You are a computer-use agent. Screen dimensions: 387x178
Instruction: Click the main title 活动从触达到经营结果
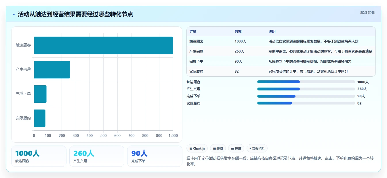click(x=75, y=14)
